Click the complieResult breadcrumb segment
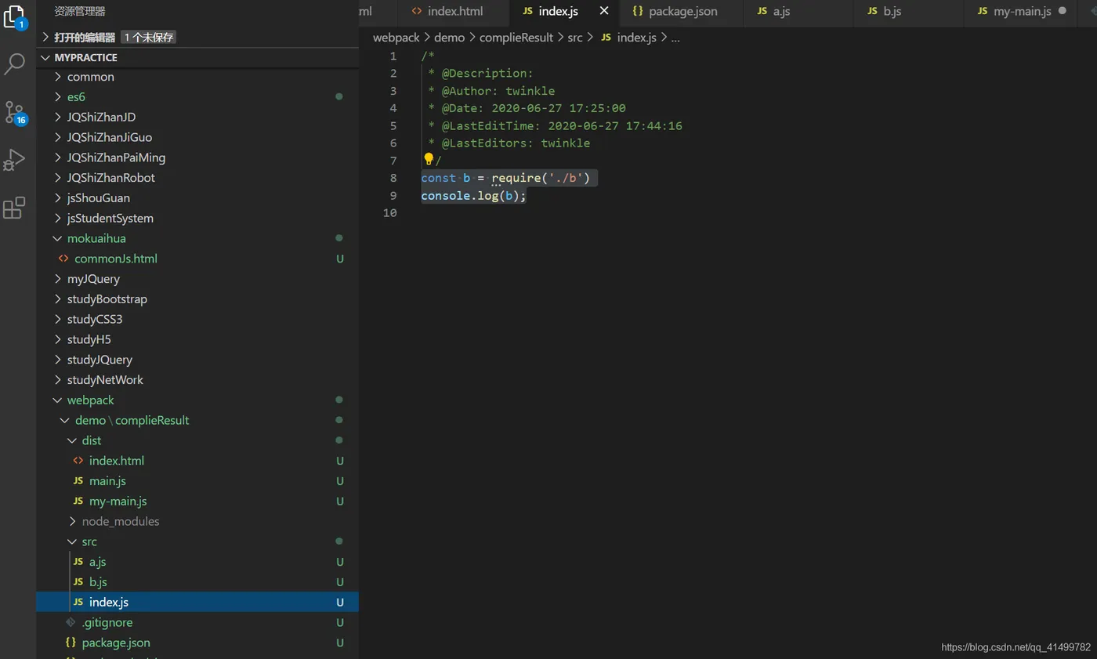1097x659 pixels. (x=516, y=38)
